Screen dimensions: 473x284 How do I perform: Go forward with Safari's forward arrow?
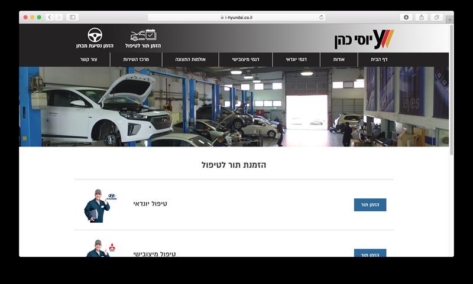point(59,18)
